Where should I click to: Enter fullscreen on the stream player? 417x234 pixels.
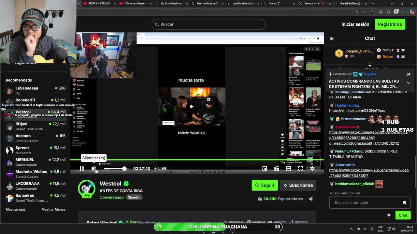[300, 168]
